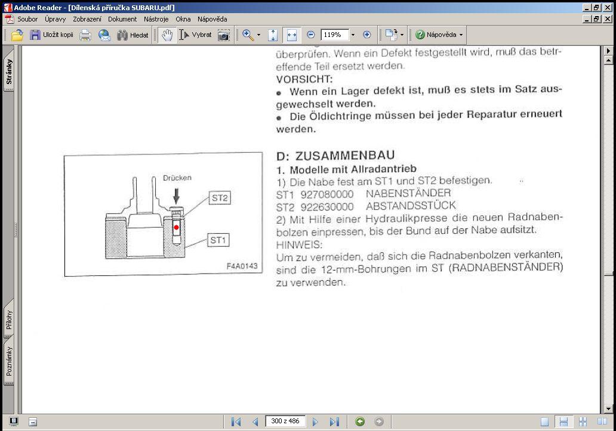Click text ST1 927080000 NABENSTÄNDER

[x=364, y=194]
